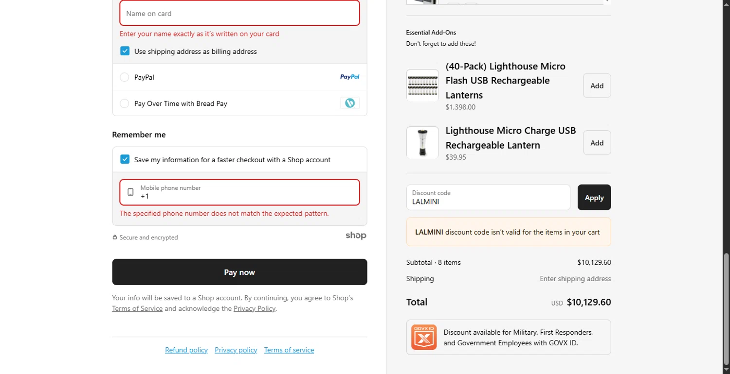The width and height of the screenshot is (730, 374).
Task: Uncheck Save my information for faster checkout
Action: (125, 159)
